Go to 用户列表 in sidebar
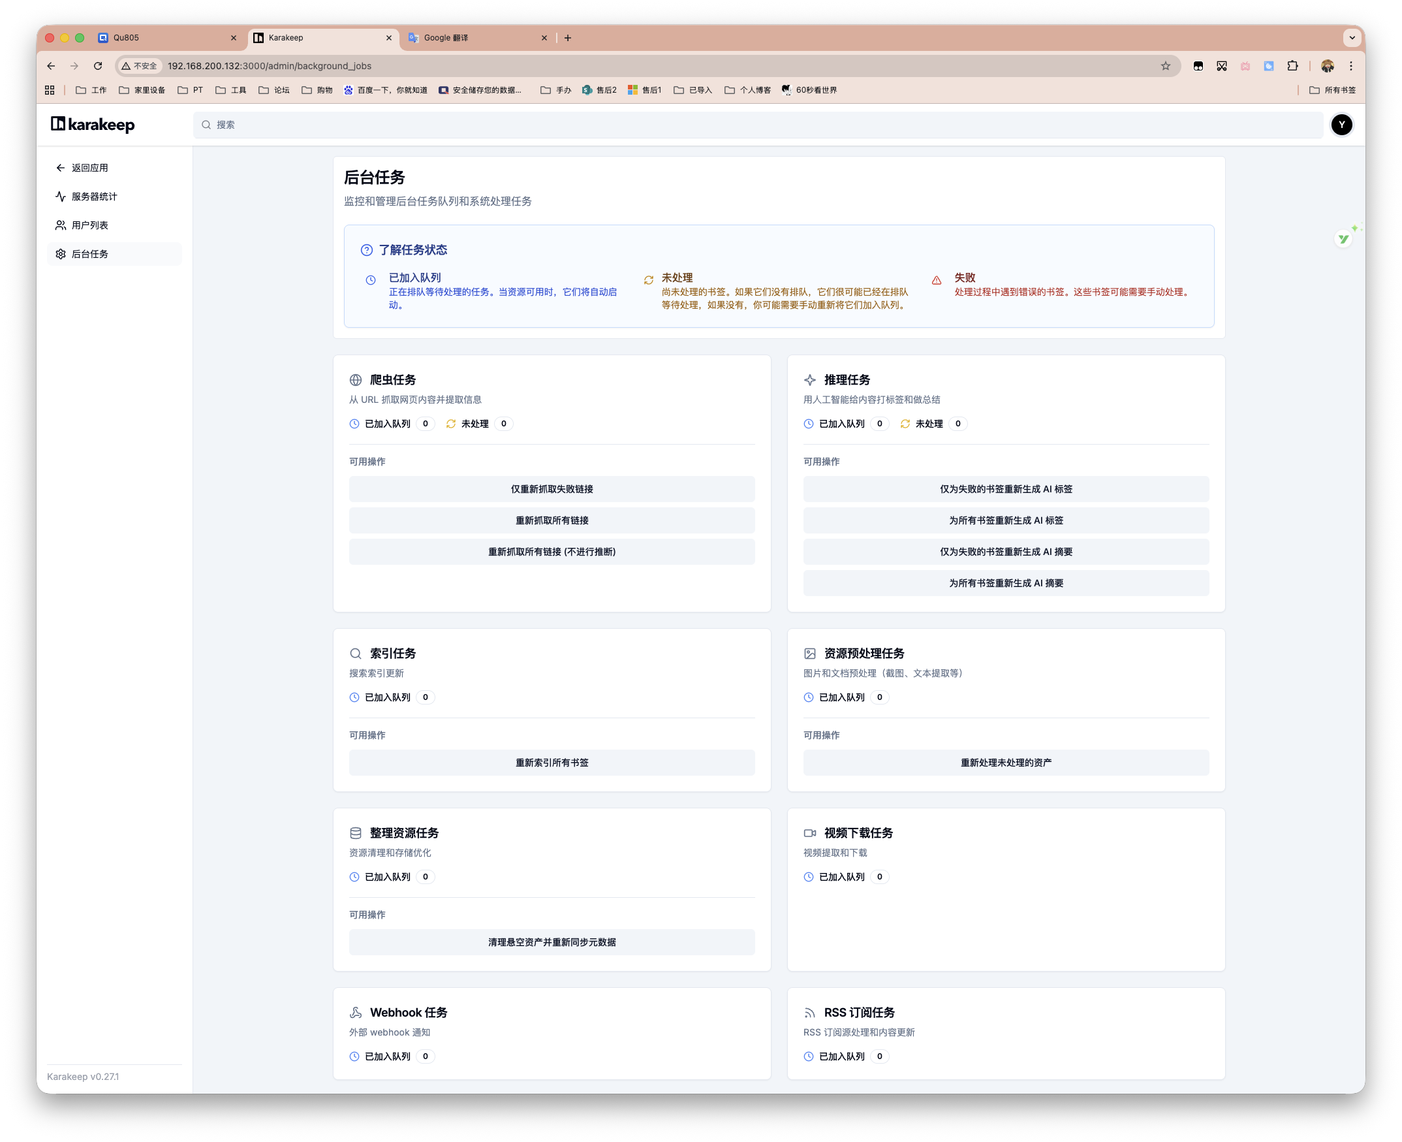Screen dimensions: 1402x1142 tap(90, 225)
